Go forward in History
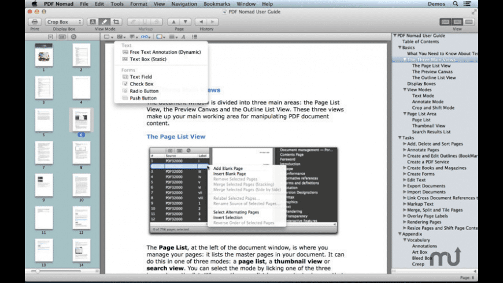Viewport: 503px width, 283px height. [x=212, y=22]
